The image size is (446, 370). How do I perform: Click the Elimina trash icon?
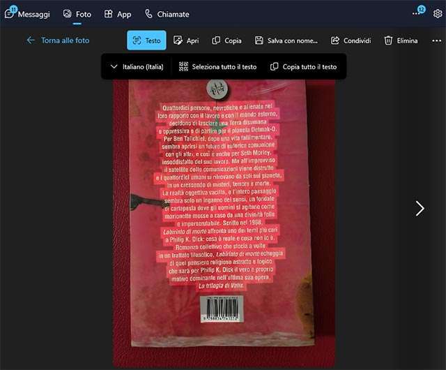pyautogui.click(x=388, y=40)
